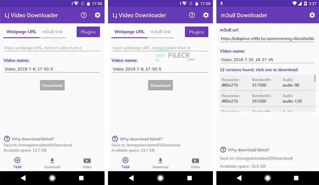The width and height of the screenshot is (319, 185).
Task: Open Download tab in middle phone bottom bar
Action: [x=161, y=163]
